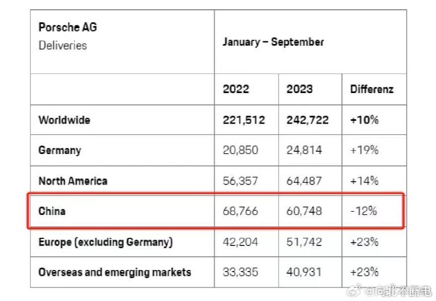436x301 pixels.
Task: Click the 2023 column header
Action: tap(300, 89)
